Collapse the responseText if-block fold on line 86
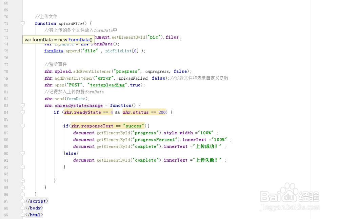This screenshot has height=219, width=339. 23,126
